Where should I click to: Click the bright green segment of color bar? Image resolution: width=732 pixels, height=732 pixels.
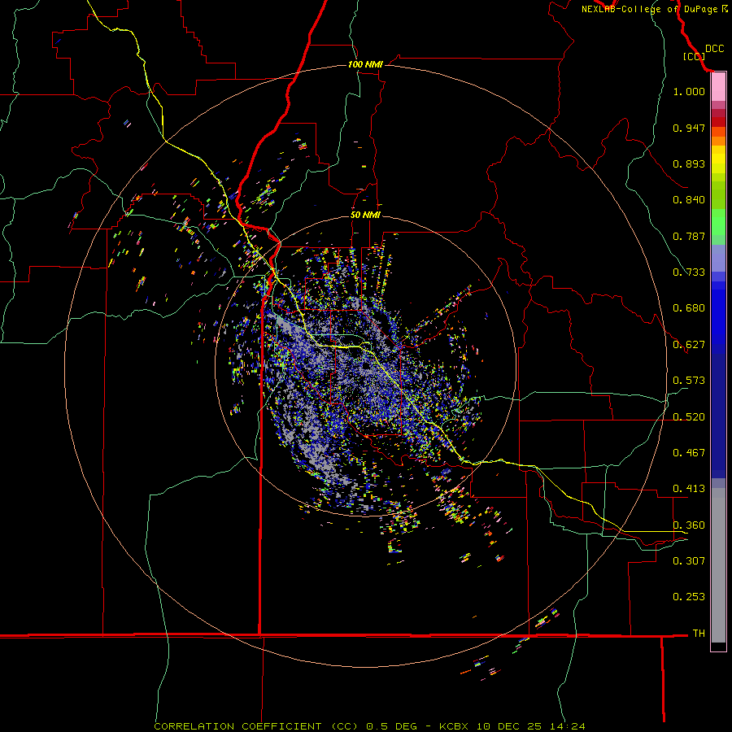click(718, 222)
